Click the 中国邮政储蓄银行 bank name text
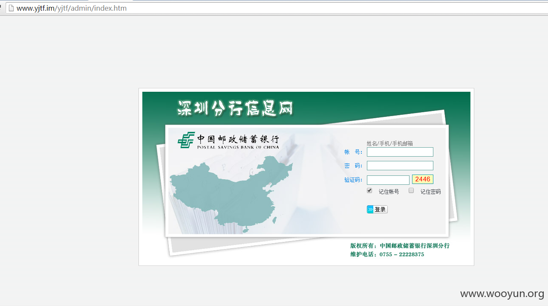548x306 pixels. pyautogui.click(x=238, y=139)
